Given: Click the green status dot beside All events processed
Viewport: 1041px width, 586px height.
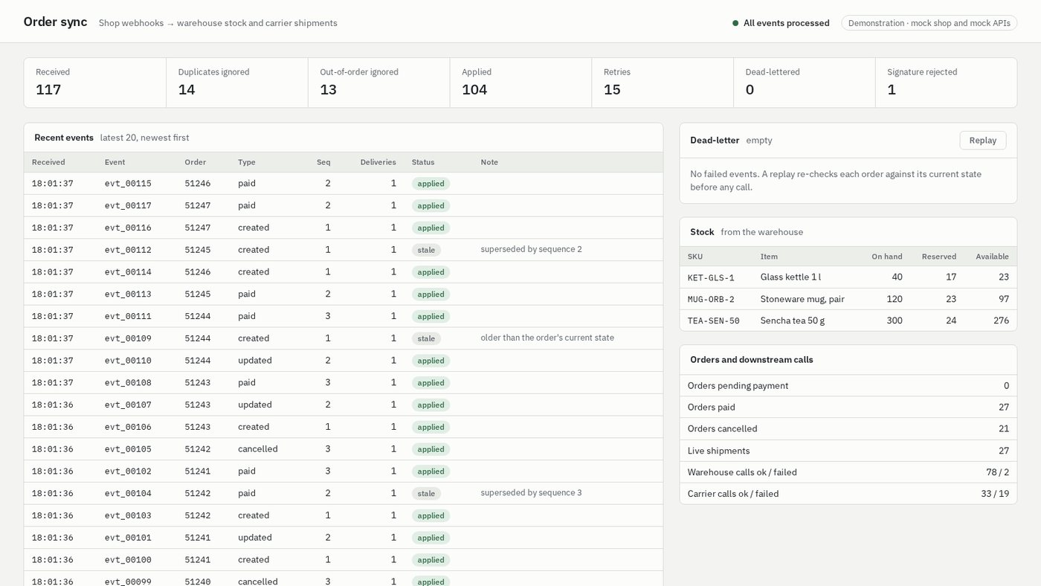Looking at the screenshot, I should click(735, 23).
